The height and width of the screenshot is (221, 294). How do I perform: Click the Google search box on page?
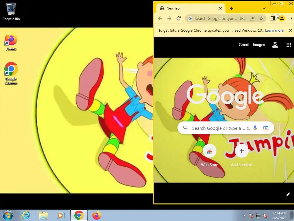[x=226, y=128]
